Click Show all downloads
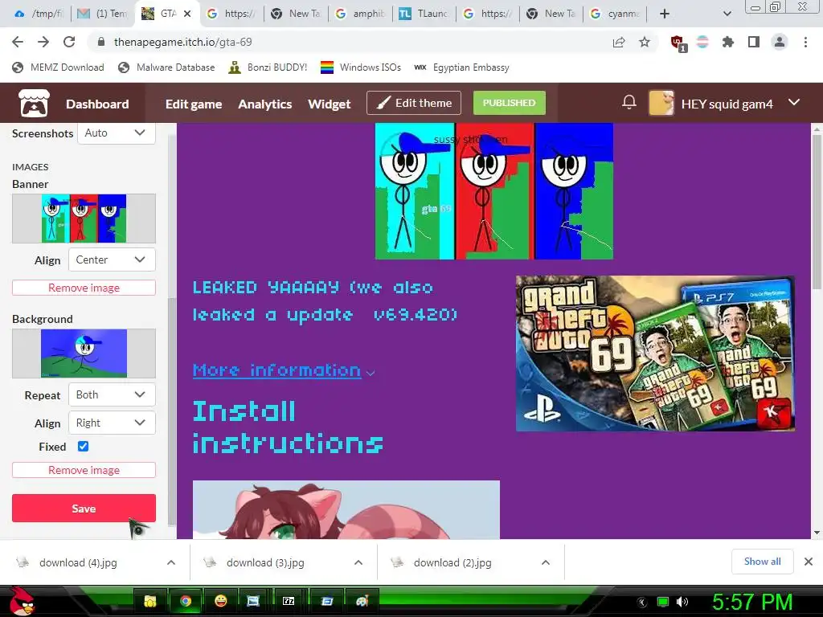 tap(762, 562)
